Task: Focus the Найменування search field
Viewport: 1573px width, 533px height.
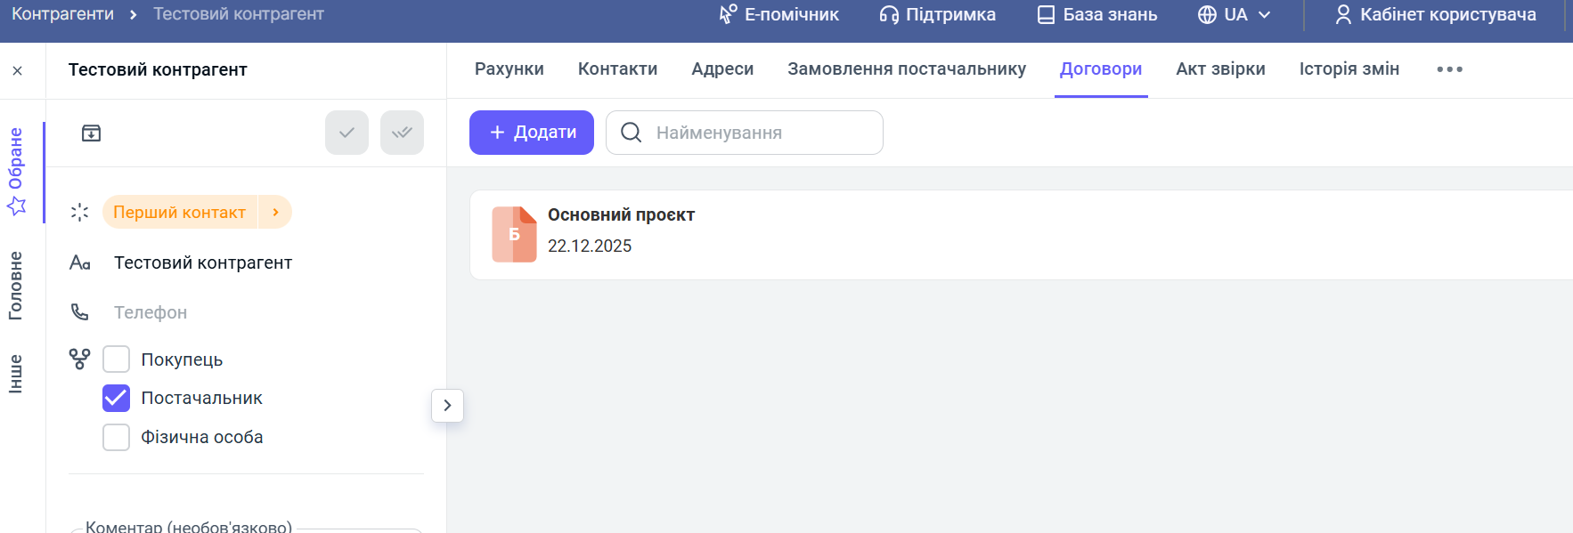Action: click(745, 133)
